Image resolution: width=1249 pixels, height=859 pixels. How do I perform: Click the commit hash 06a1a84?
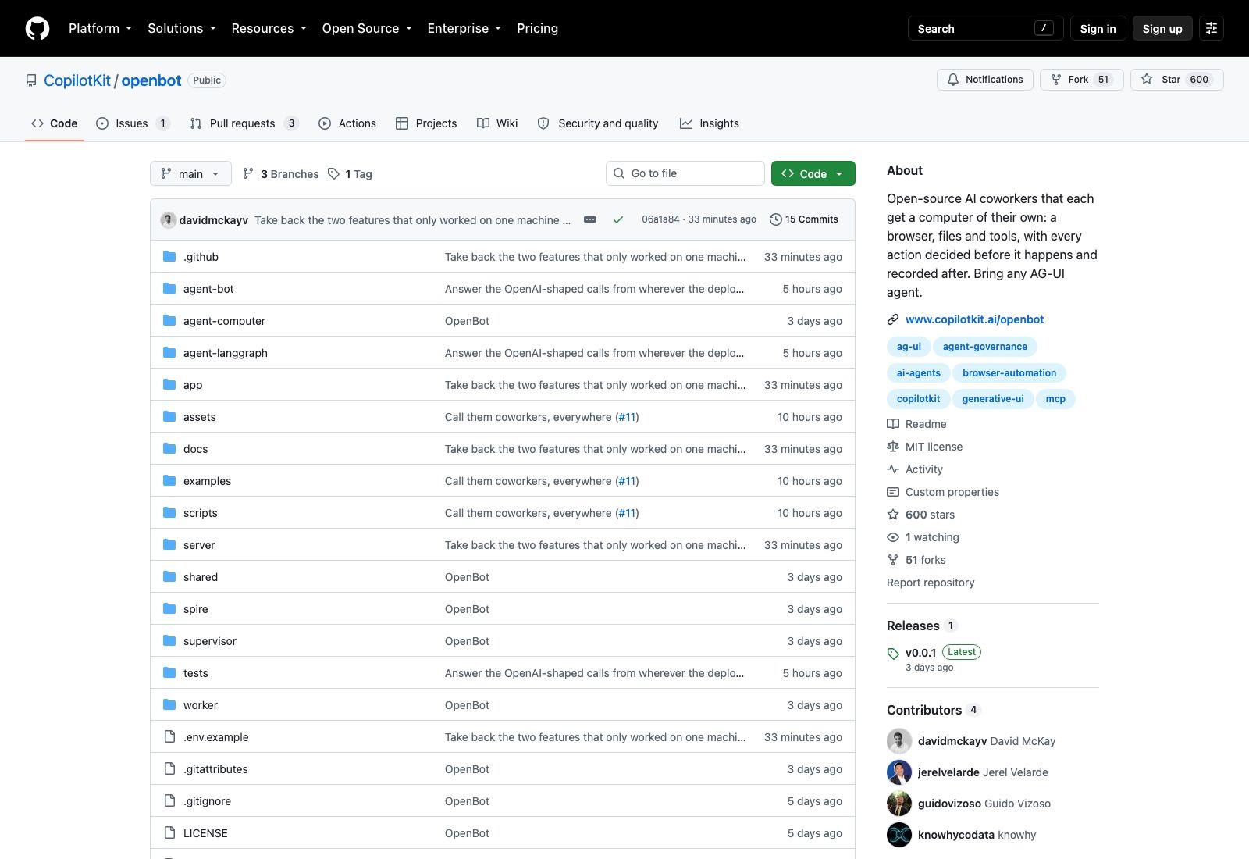coord(660,219)
